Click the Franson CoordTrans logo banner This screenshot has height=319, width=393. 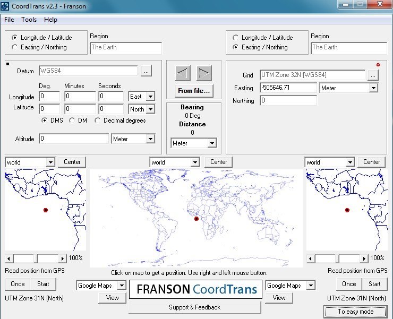[195, 290]
